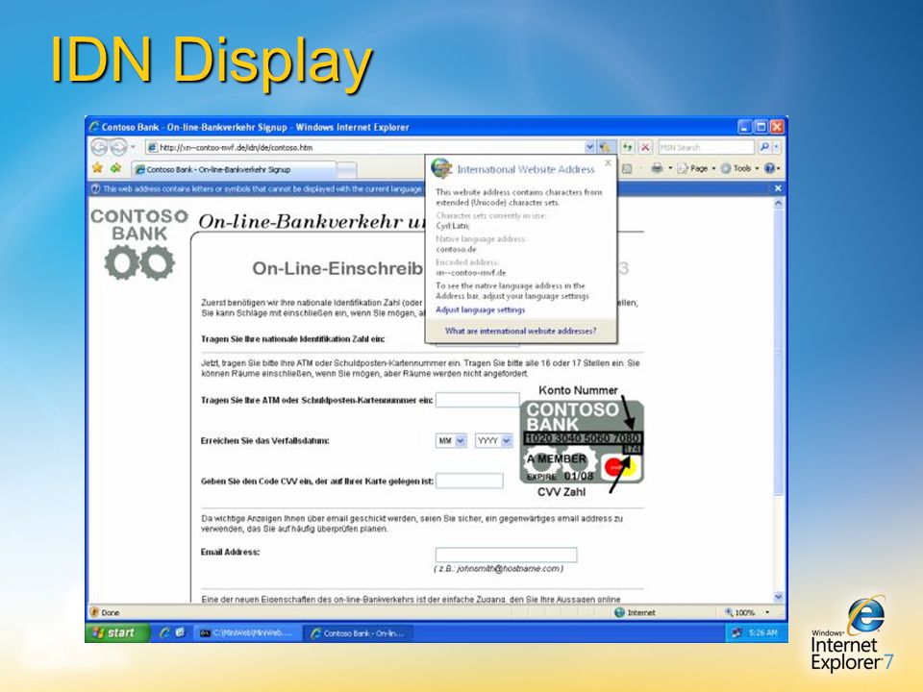The height and width of the screenshot is (692, 923).
Task: Expand the Print options dropdown arrow
Action: [x=670, y=169]
